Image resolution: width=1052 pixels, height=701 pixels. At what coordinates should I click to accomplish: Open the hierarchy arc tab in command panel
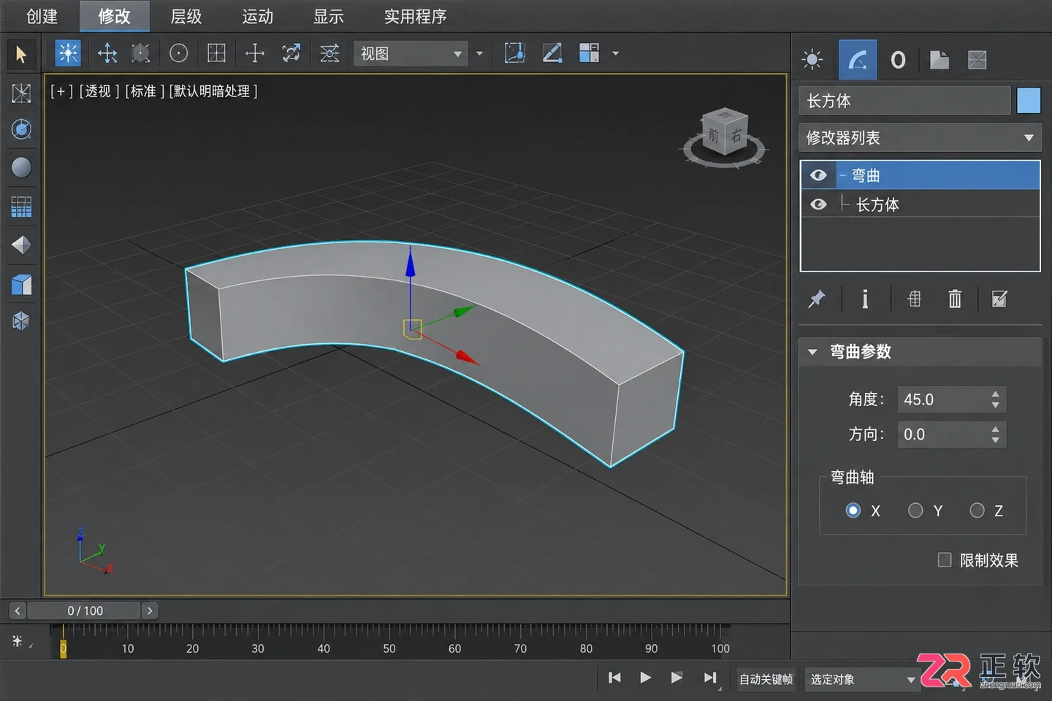[x=858, y=60]
